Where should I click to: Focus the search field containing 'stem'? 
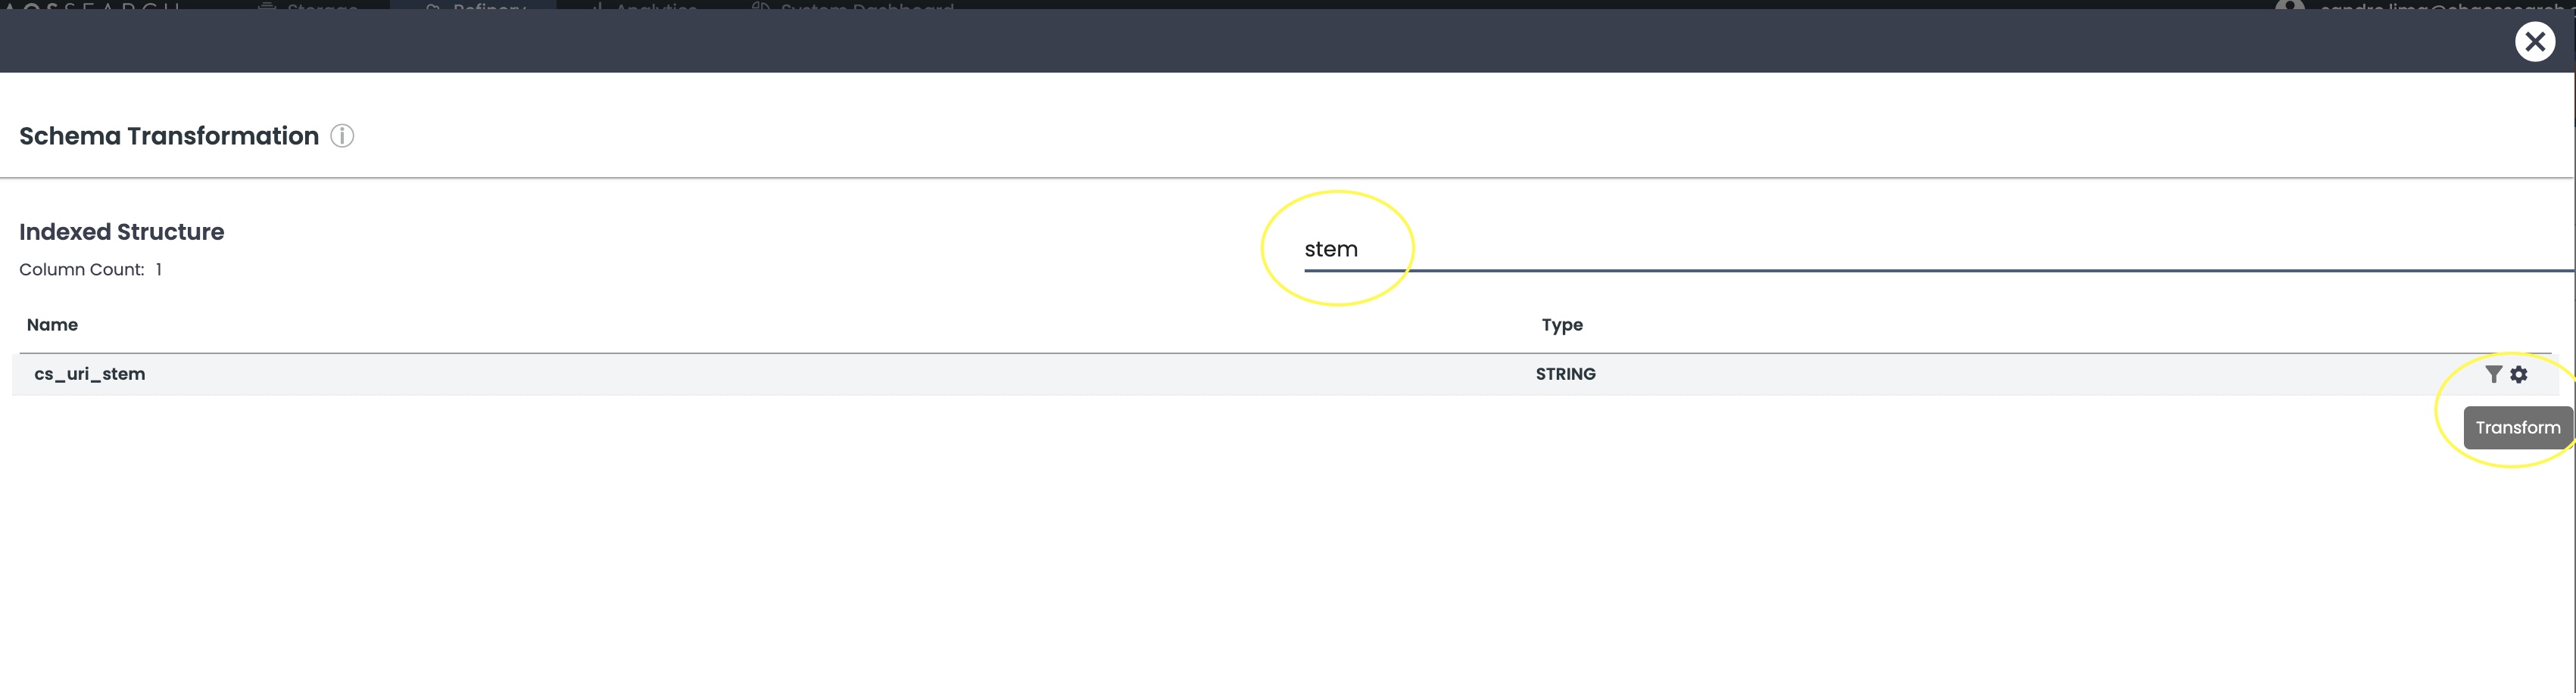tap(1938, 250)
